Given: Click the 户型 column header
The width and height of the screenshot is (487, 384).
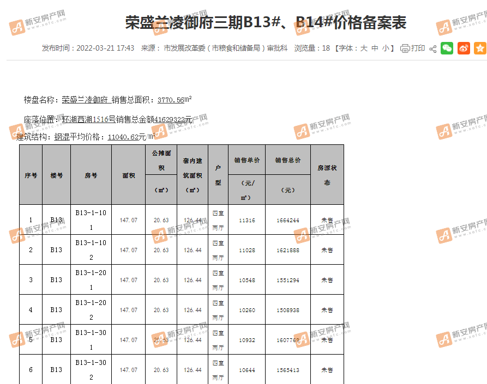Looking at the screenshot, I should point(218,175).
